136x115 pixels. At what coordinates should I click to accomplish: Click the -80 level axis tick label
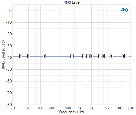point(9,105)
